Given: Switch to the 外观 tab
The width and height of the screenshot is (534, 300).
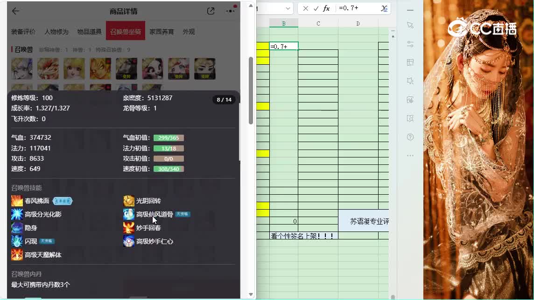Looking at the screenshot, I should pyautogui.click(x=189, y=32).
